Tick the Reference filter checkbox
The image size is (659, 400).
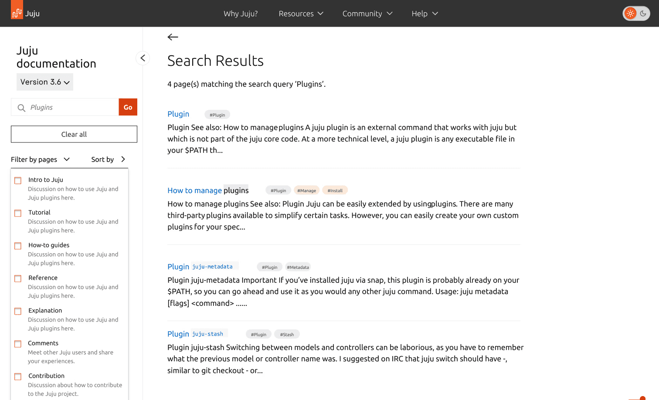click(18, 278)
